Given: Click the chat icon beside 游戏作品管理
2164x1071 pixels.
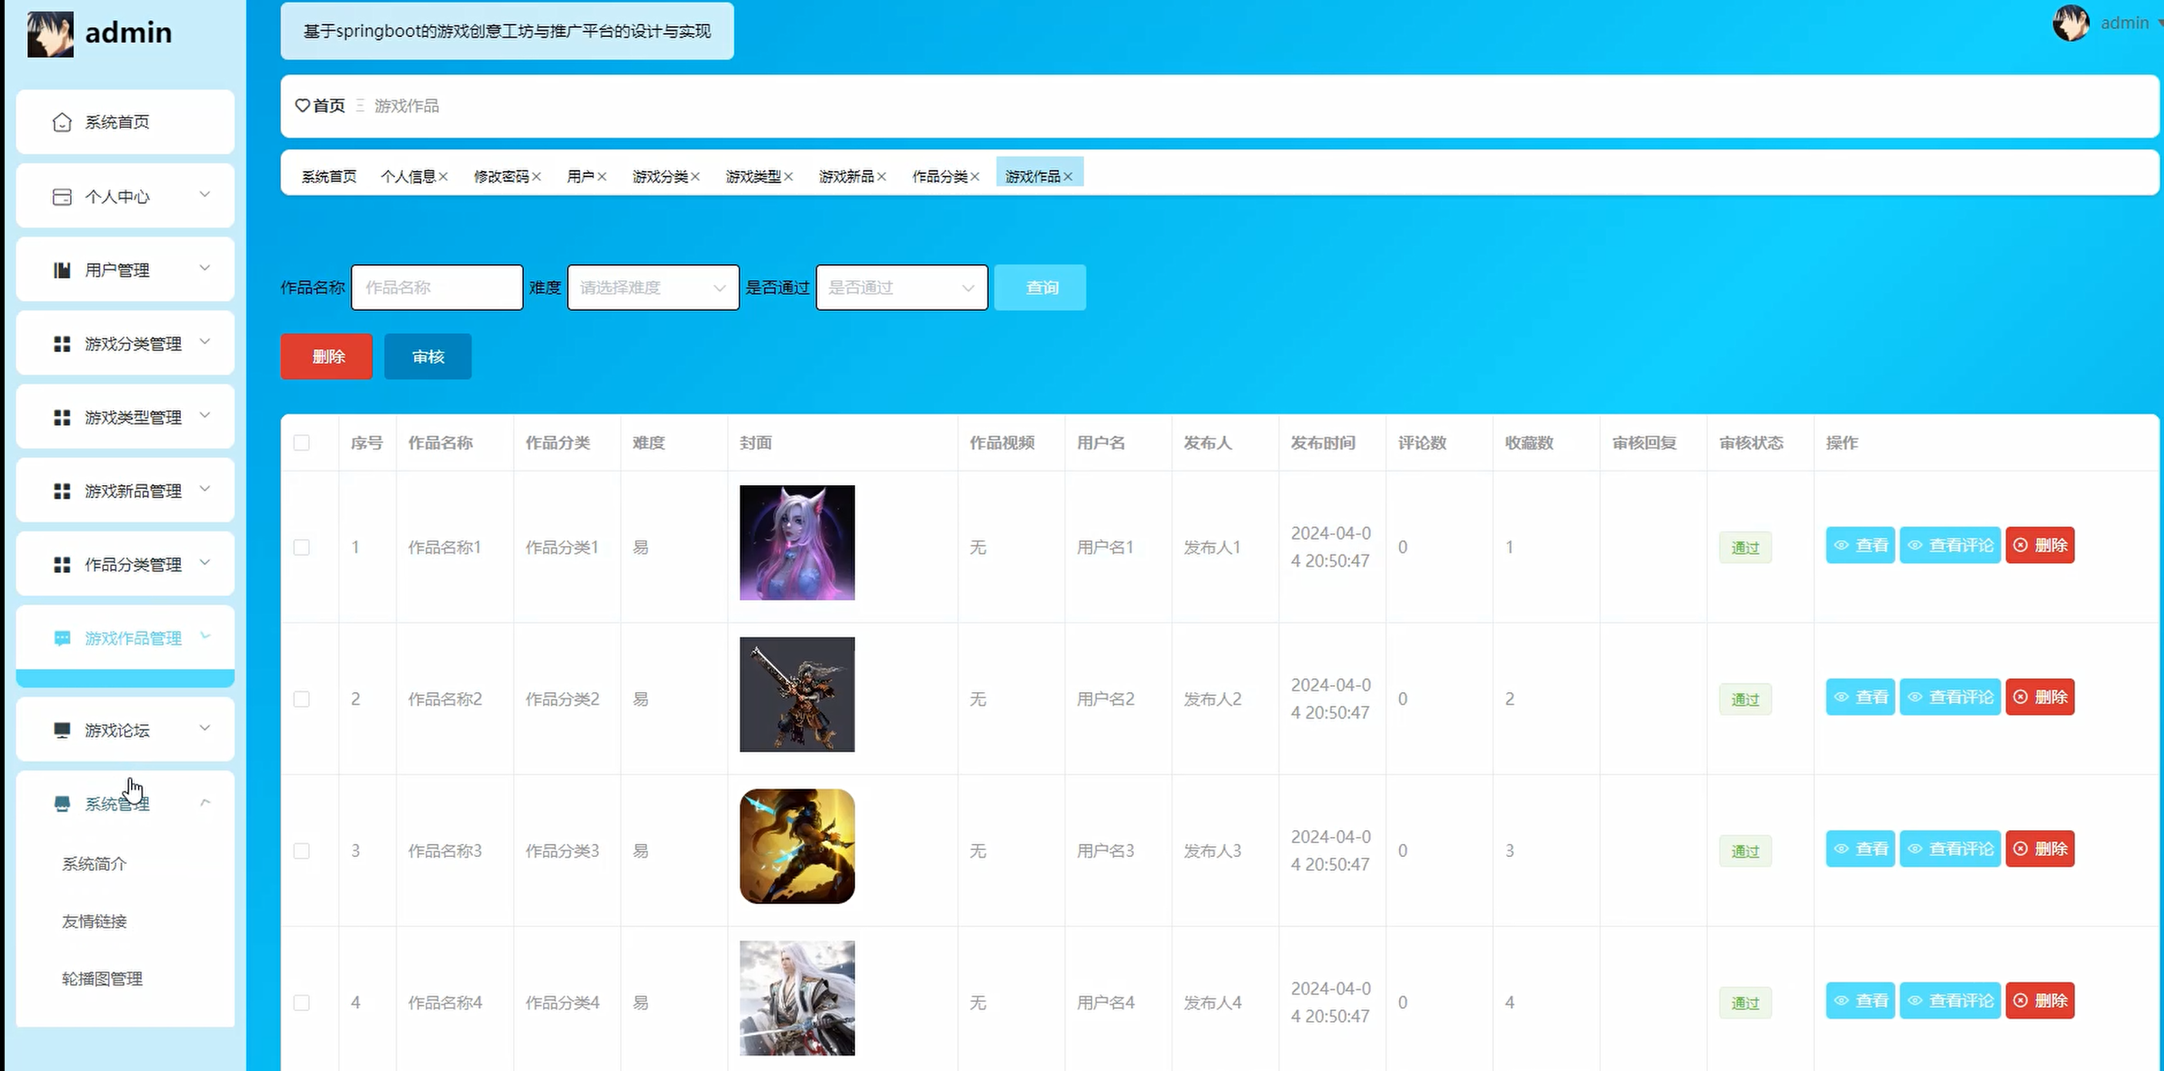Looking at the screenshot, I should [62, 638].
